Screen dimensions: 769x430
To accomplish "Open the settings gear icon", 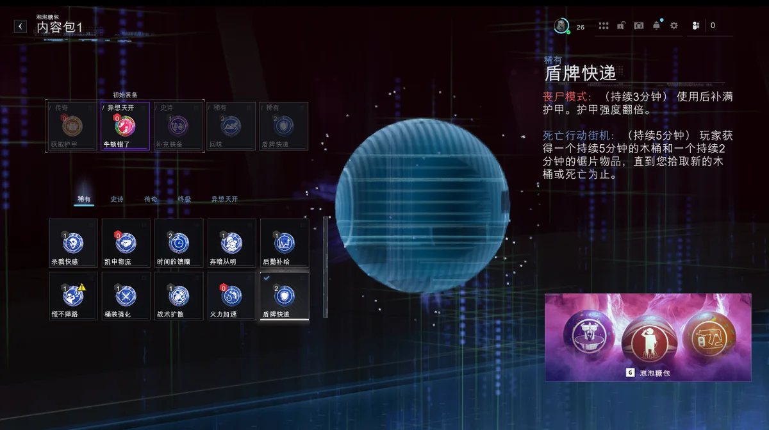I will click(674, 26).
